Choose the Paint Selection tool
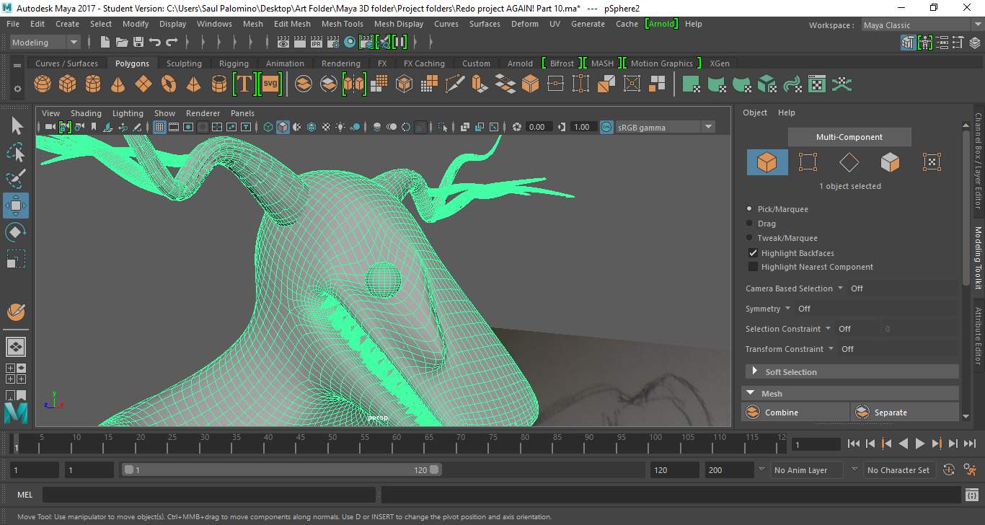The image size is (985, 525). pyautogui.click(x=15, y=178)
